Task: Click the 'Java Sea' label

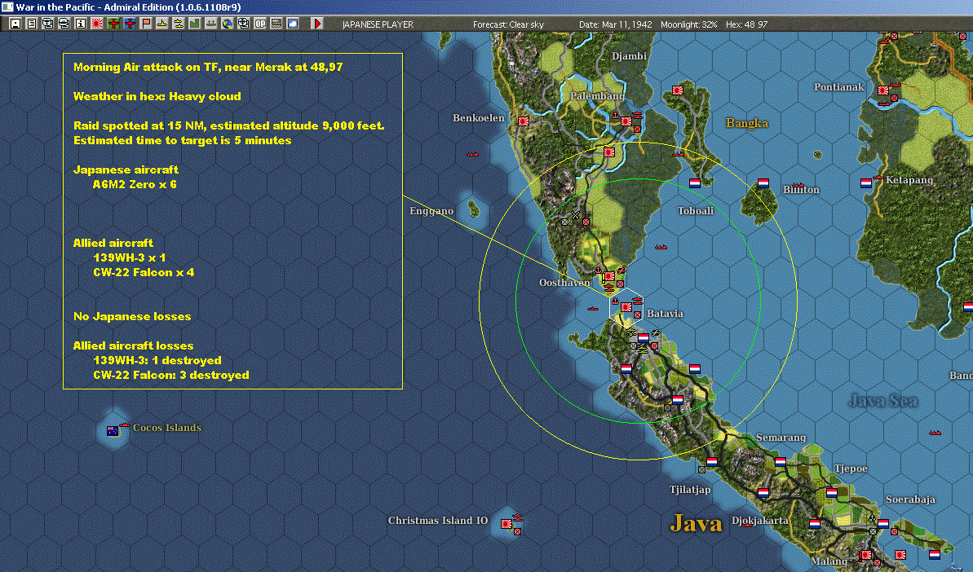Action: (882, 401)
